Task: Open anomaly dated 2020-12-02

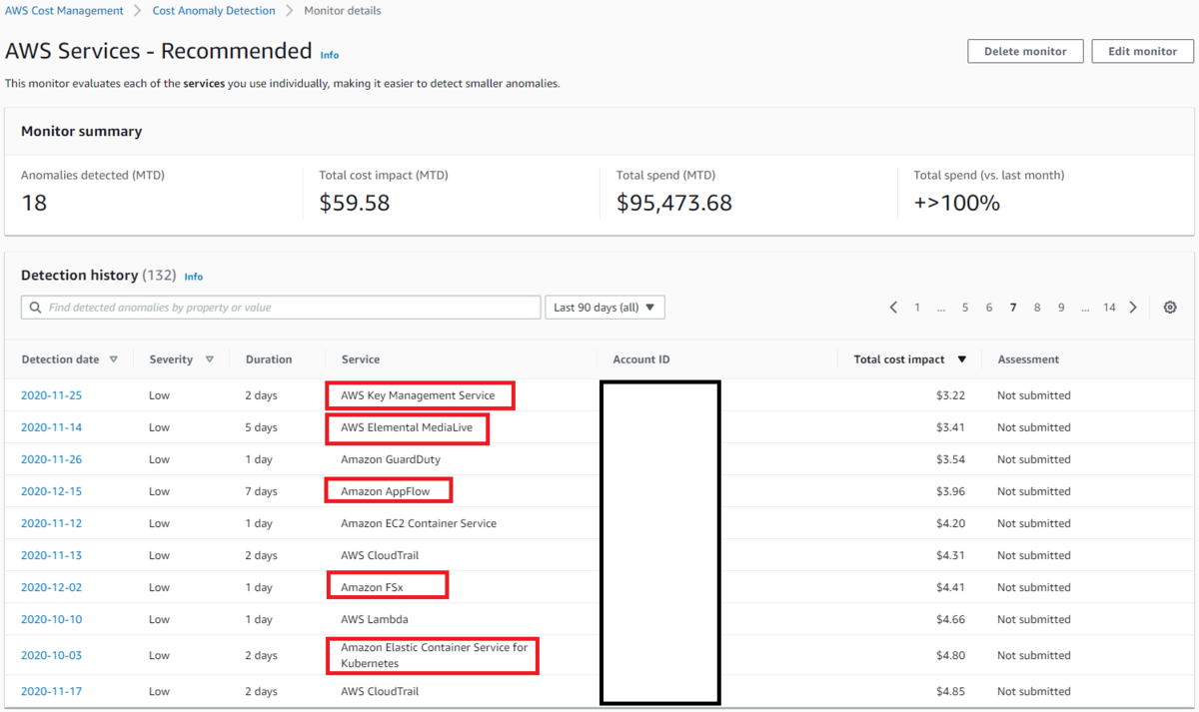Action: pyautogui.click(x=51, y=587)
